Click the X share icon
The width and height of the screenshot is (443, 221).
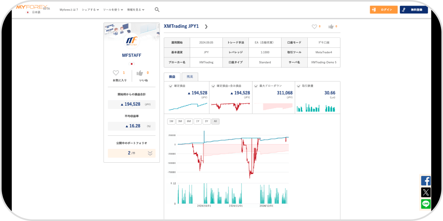426,192
